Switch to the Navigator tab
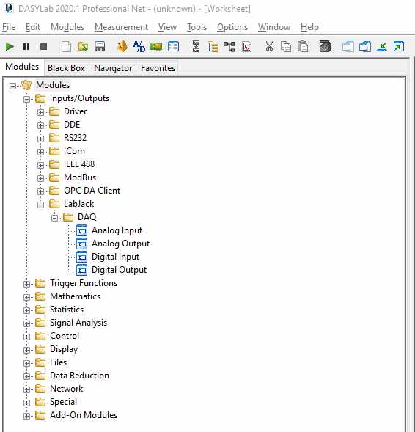This screenshot has width=415, height=432. coord(113,68)
